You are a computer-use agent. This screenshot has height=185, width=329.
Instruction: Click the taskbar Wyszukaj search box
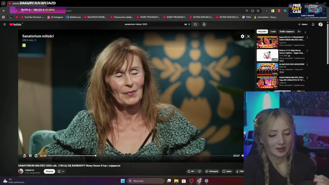[146, 181]
